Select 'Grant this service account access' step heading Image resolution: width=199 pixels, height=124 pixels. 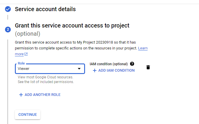(x=72, y=25)
